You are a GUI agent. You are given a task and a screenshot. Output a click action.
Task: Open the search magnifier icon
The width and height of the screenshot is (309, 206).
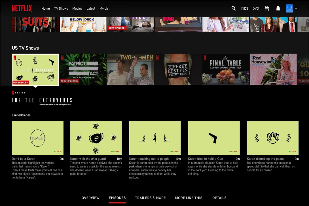pyautogui.click(x=234, y=8)
